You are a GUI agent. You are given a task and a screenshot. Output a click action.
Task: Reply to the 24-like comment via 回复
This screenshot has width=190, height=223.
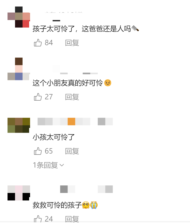click(72, 219)
